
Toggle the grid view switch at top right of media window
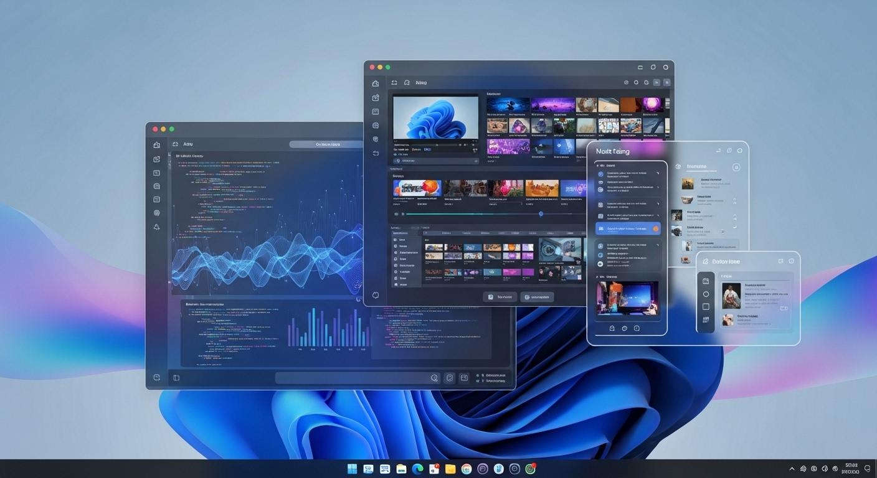[x=666, y=82]
